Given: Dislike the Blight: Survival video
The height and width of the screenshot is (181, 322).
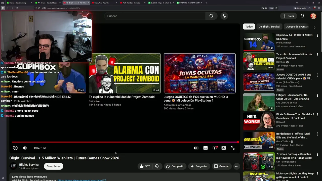Looking at the screenshot, I should [x=157, y=166].
